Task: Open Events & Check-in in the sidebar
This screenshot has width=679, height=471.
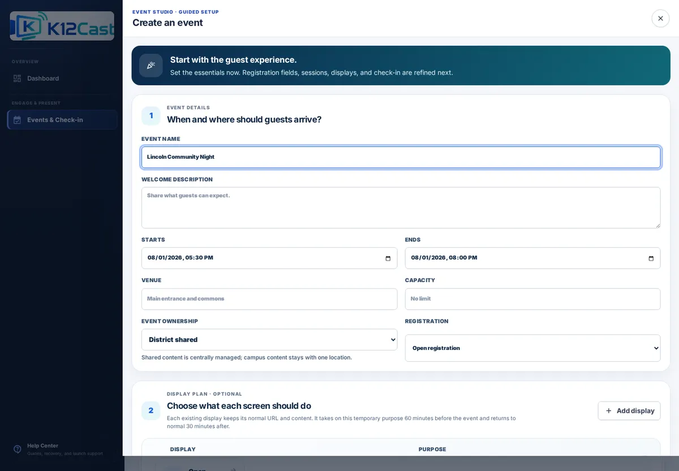Action: [x=62, y=120]
